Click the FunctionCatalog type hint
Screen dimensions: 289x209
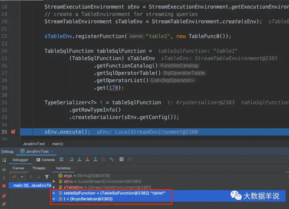coord(179,66)
